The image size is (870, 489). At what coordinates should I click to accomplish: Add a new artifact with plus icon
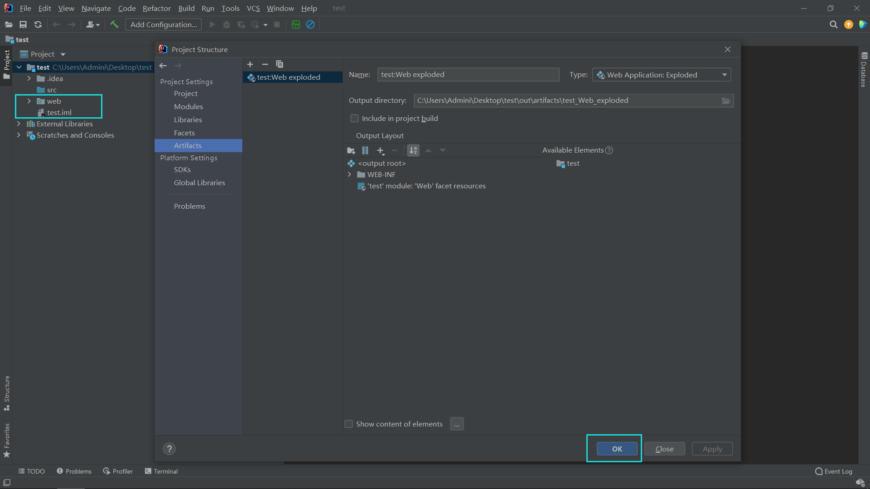[x=250, y=64]
